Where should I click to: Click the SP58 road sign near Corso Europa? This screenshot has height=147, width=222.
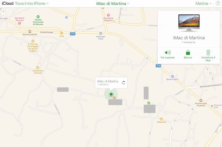coord(73,34)
